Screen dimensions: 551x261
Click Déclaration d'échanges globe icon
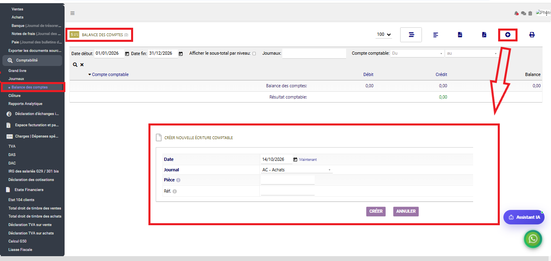coord(8,114)
